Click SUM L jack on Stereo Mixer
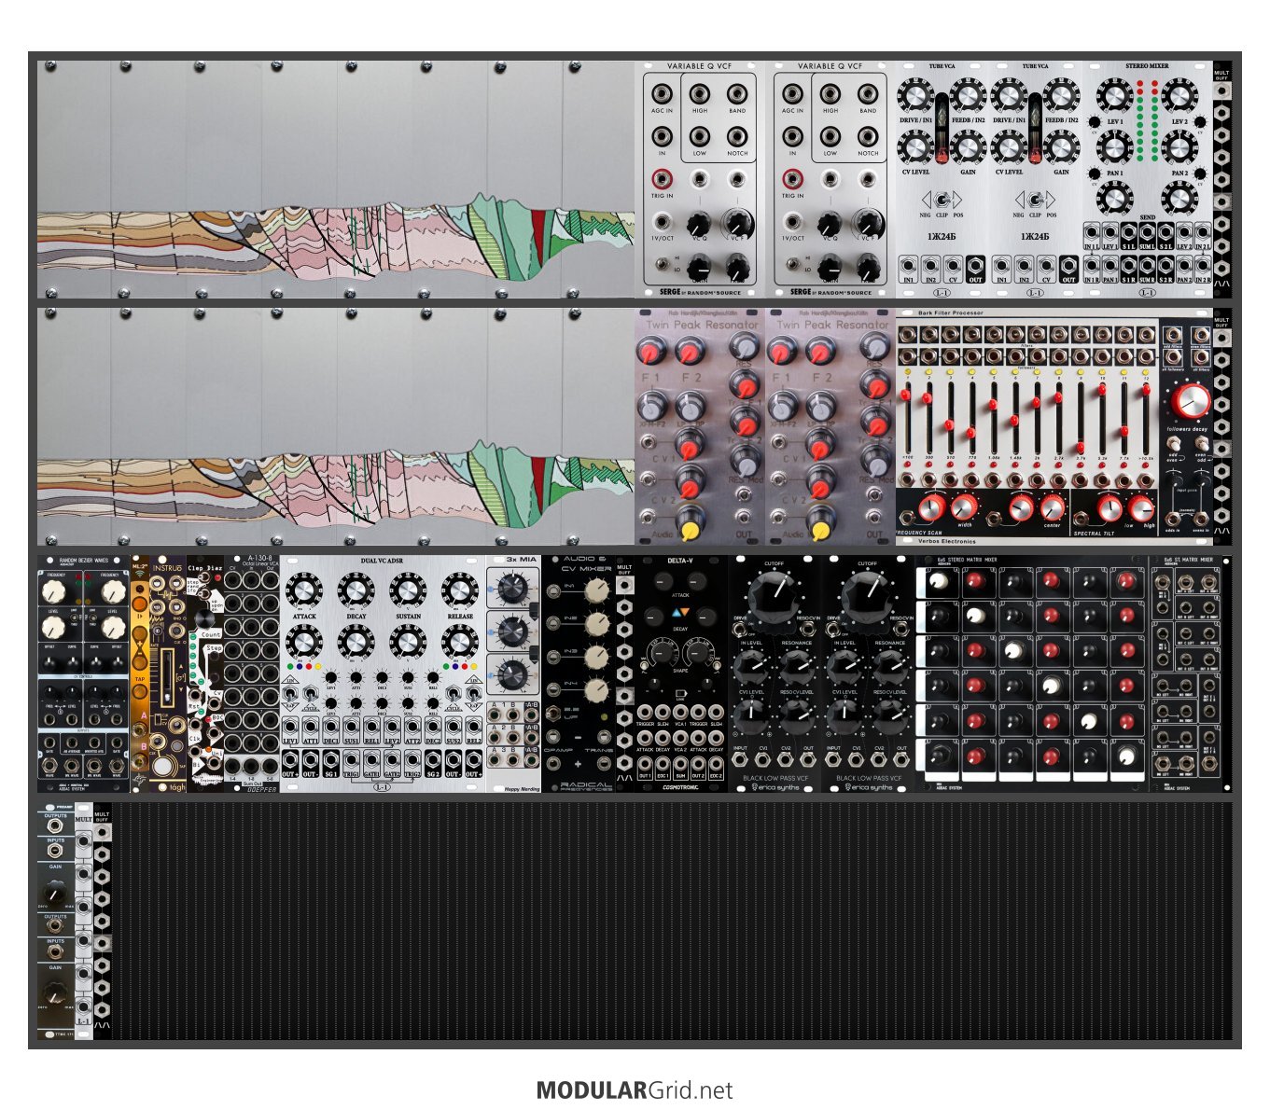The height and width of the screenshot is (1110, 1270). tap(1148, 233)
